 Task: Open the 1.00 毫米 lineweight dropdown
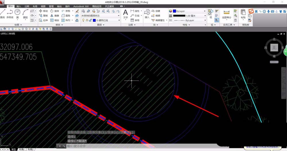click(189, 16)
